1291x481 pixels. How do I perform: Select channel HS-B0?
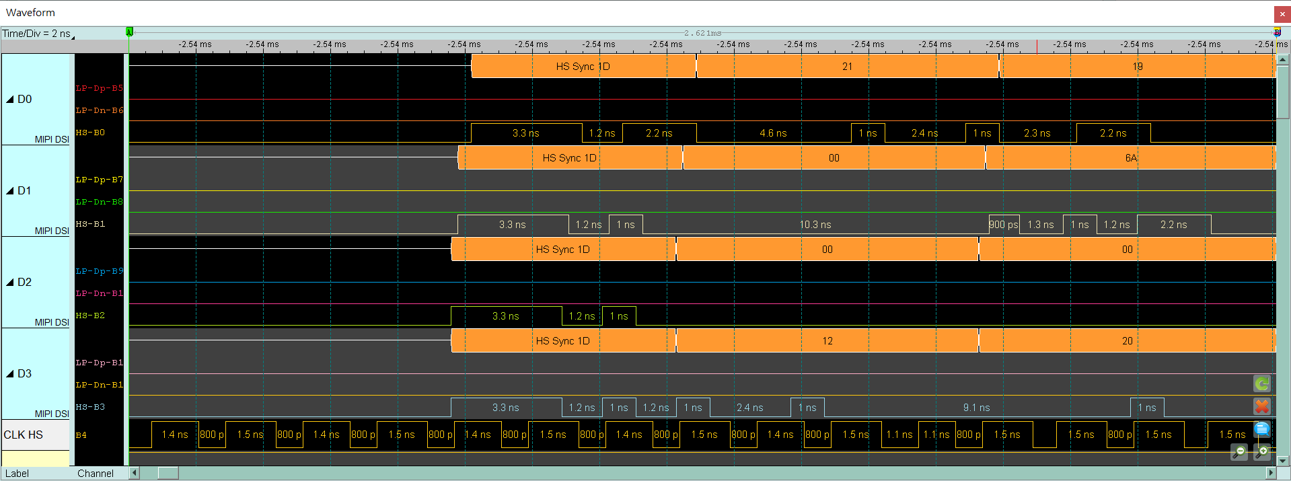click(x=90, y=133)
